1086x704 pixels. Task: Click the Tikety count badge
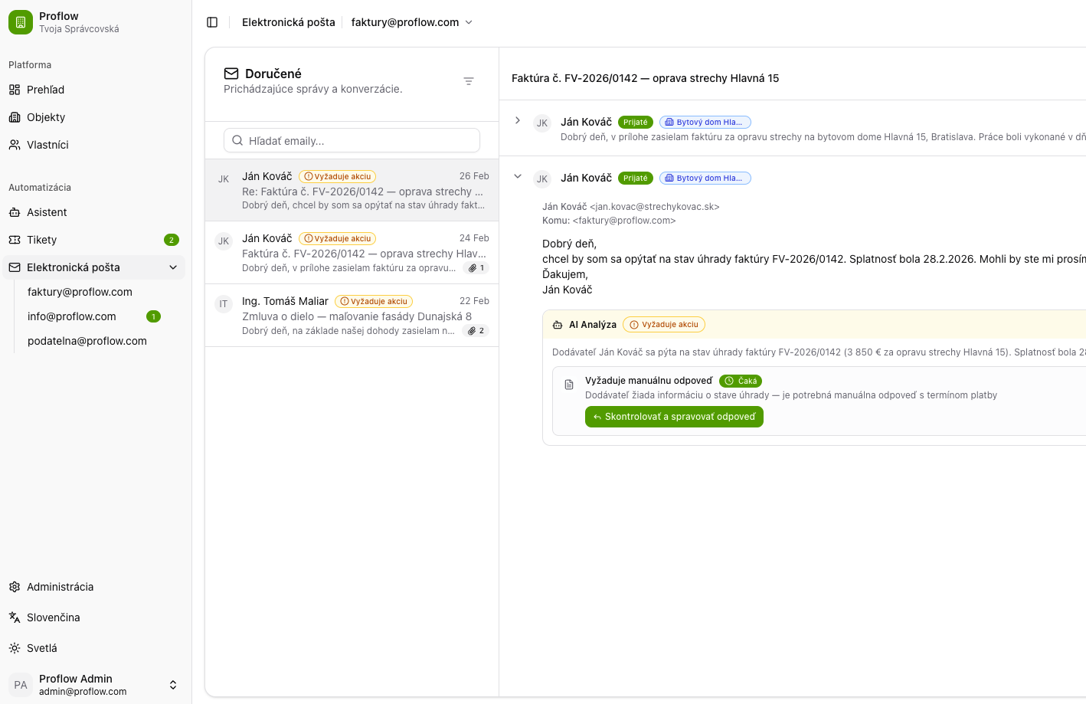(x=172, y=240)
